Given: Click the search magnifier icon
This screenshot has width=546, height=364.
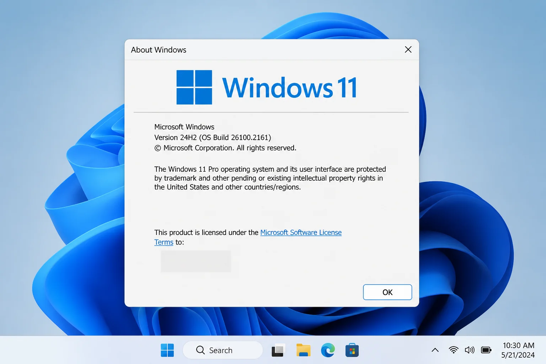Looking at the screenshot, I should point(200,350).
